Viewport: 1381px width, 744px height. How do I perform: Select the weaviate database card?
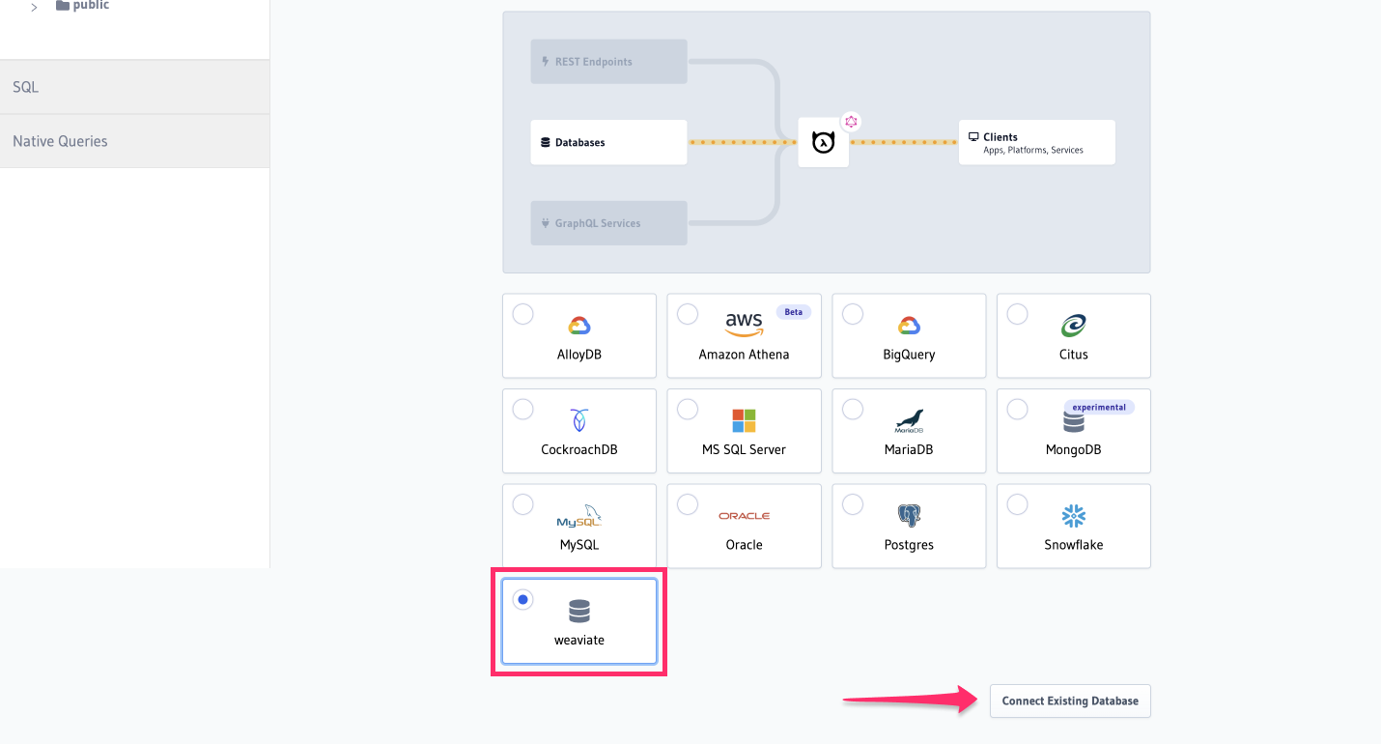pos(578,621)
